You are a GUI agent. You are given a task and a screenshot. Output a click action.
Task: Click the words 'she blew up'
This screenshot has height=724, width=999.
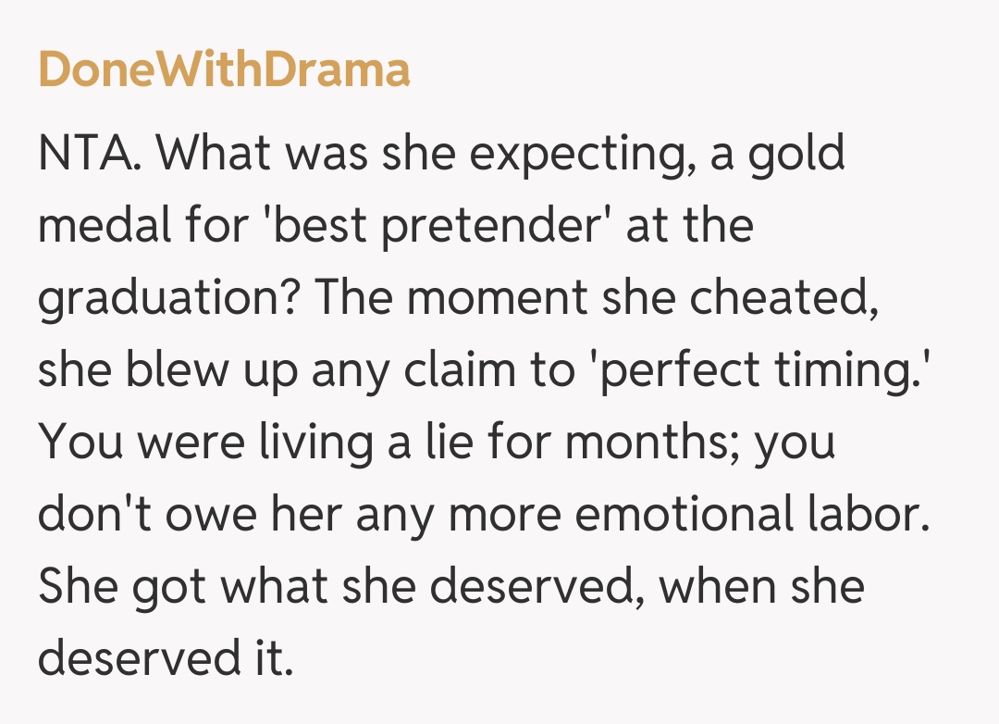[166, 370]
